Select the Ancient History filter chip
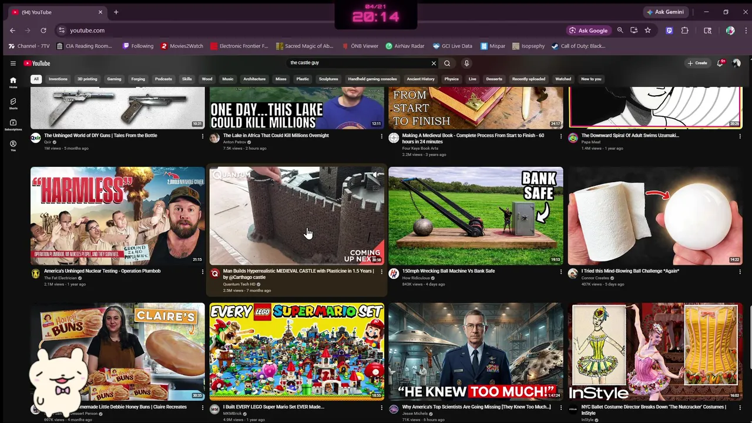 [x=421, y=79]
